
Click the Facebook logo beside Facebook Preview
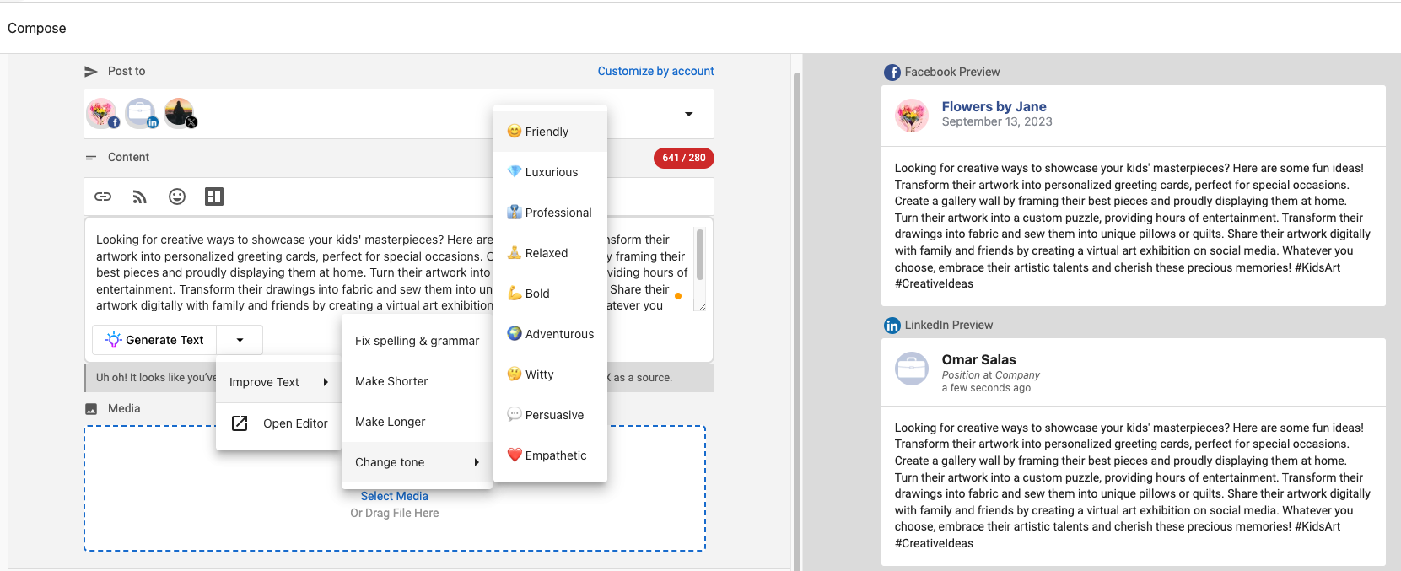[x=892, y=73]
